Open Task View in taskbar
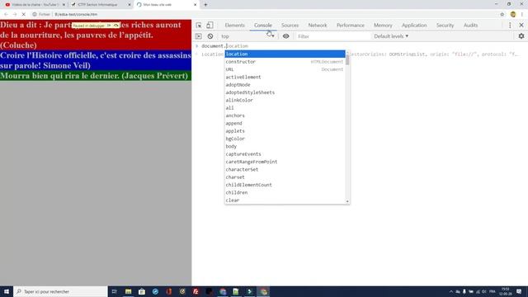This screenshot has height=297, width=528. [x=115, y=291]
